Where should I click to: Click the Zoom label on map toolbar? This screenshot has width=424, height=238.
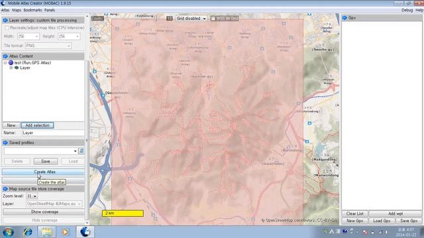(97, 19)
